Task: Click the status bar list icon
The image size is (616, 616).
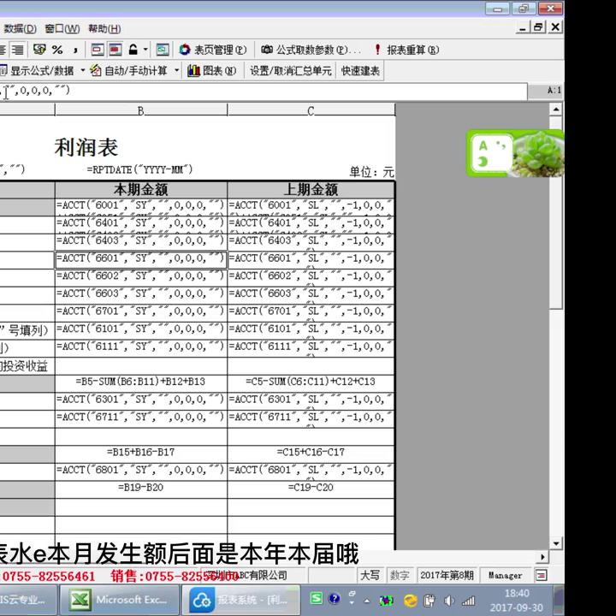Action: (x=542, y=576)
